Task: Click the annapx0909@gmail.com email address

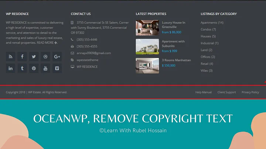Action: coord(93,53)
